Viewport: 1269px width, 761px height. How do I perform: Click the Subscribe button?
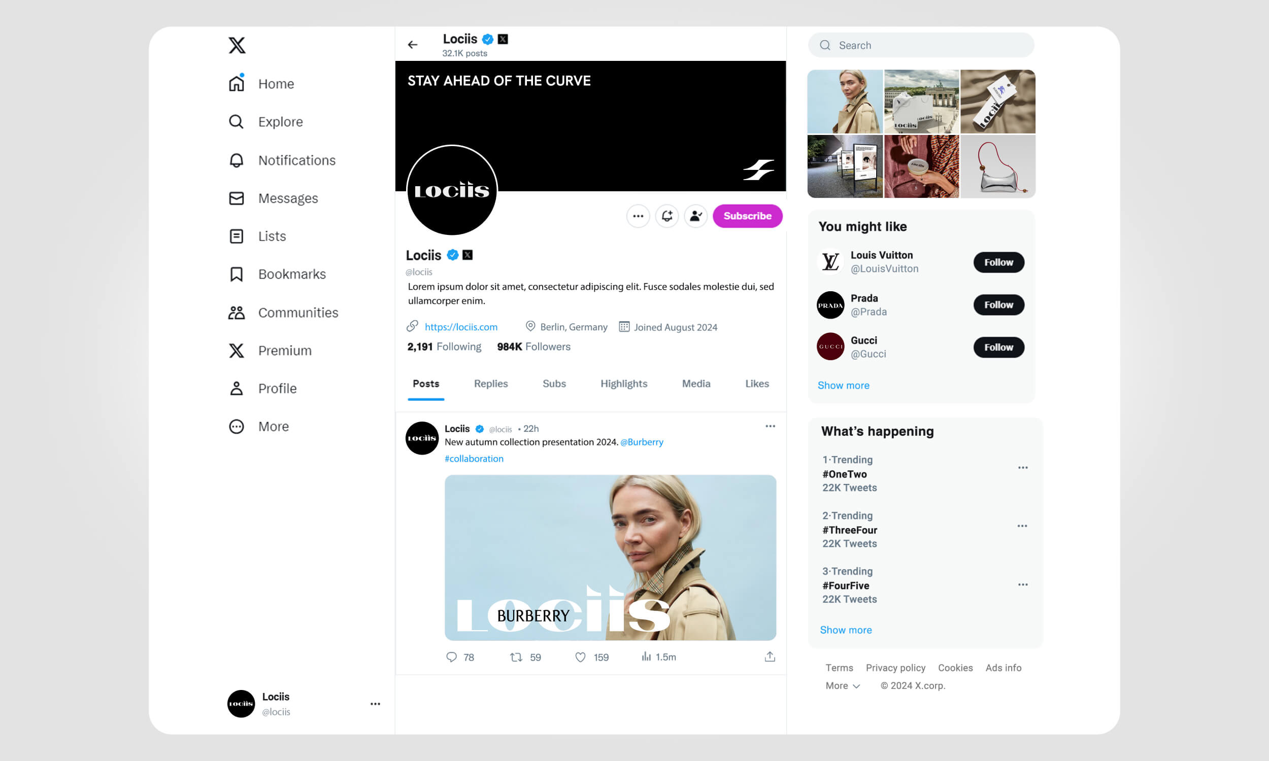pyautogui.click(x=747, y=216)
